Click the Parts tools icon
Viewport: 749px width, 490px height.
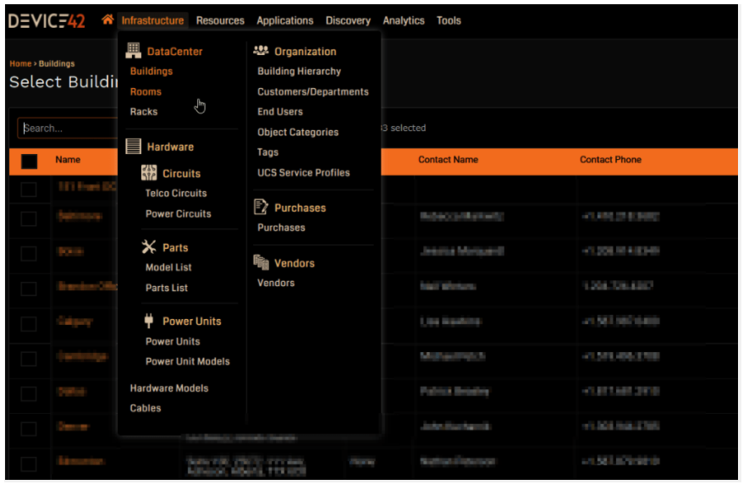coord(149,247)
